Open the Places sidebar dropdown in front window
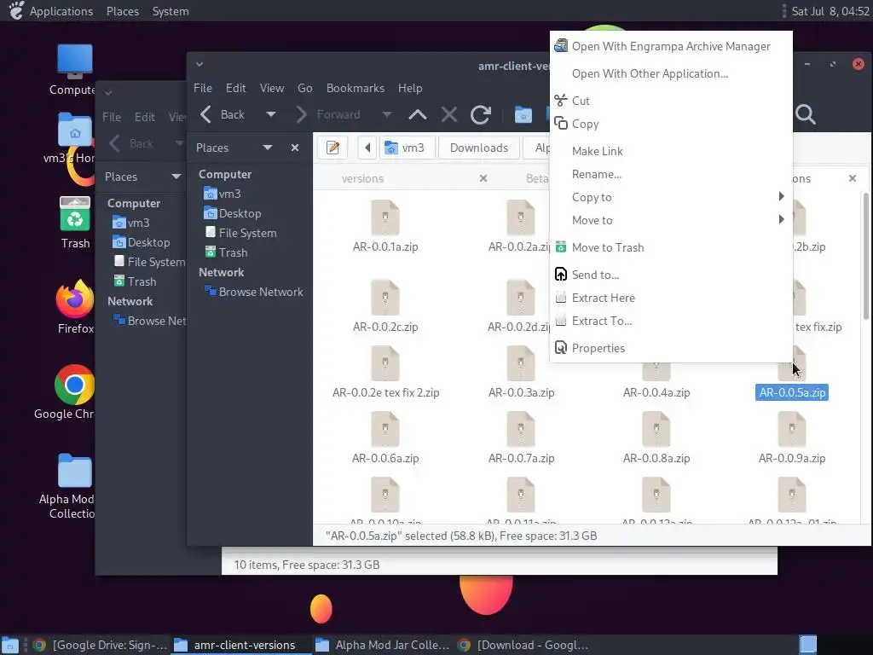Screen dimensions: 873x655 267,148
